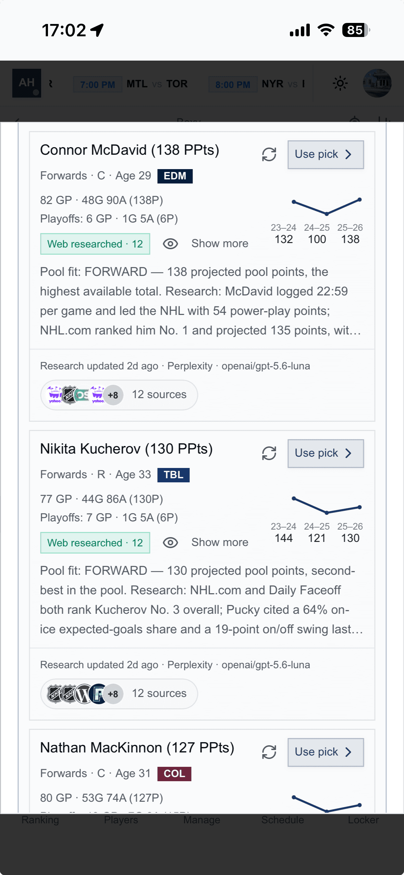Toggle light theme sun icon
404x875 pixels.
[340, 84]
